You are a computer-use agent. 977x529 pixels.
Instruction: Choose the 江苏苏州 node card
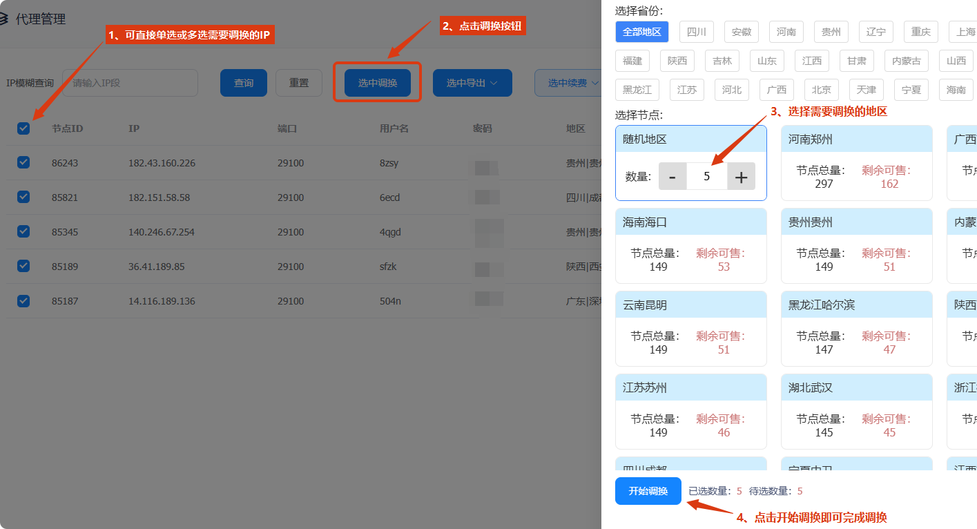pos(691,412)
